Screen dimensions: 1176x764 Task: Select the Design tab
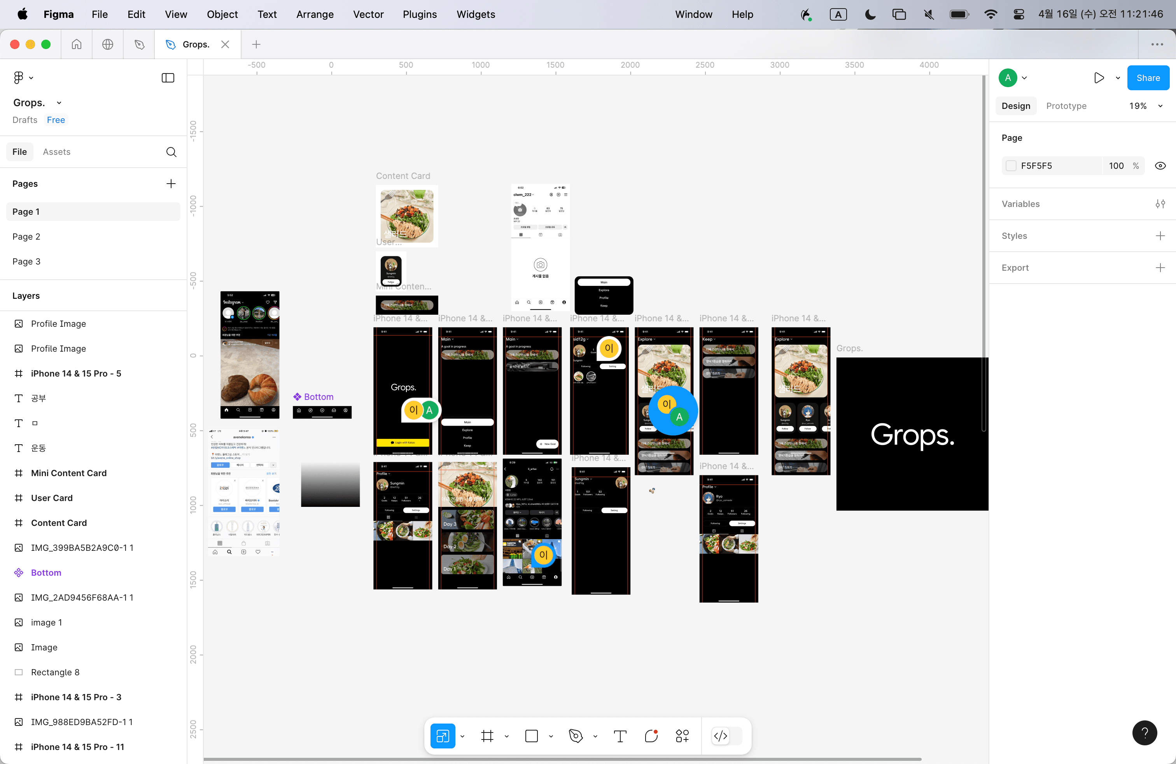(x=1015, y=106)
